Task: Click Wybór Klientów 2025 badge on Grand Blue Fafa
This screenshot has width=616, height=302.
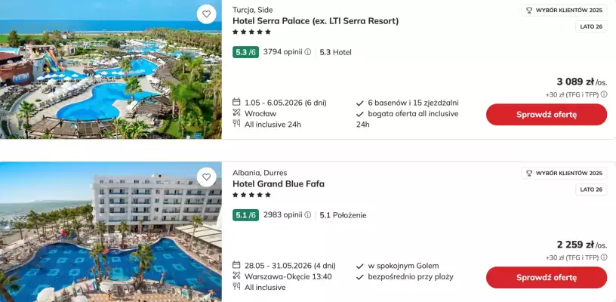Action: click(x=564, y=173)
